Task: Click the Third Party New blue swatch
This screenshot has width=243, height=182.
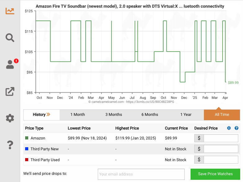Action: tap(27, 149)
